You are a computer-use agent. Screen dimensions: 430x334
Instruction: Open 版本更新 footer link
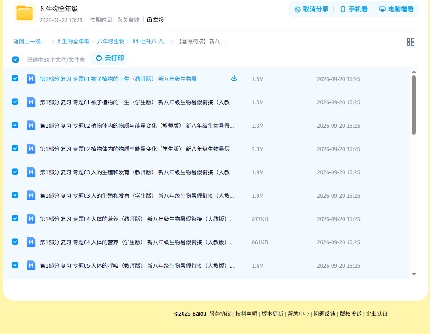[272, 314]
